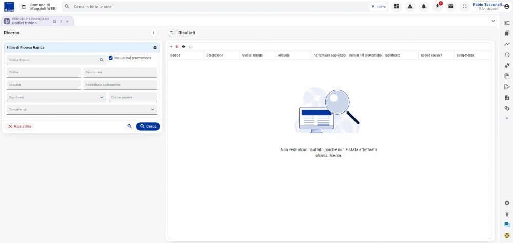Collapse the Filtro di Ricerca Rapida section
Image resolution: width=513 pixels, height=243 pixels.
tap(155, 47)
